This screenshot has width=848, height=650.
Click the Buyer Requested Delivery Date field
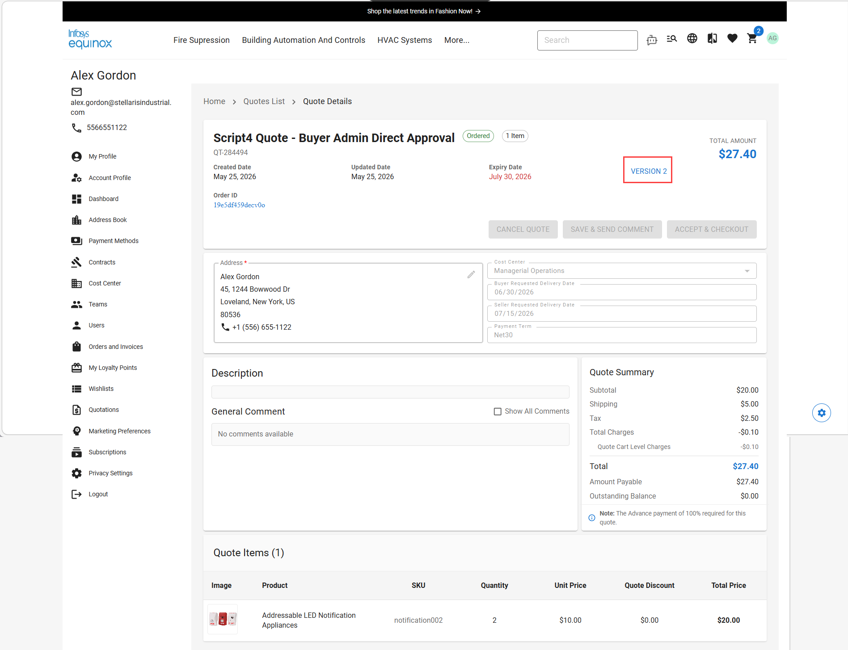click(x=622, y=292)
